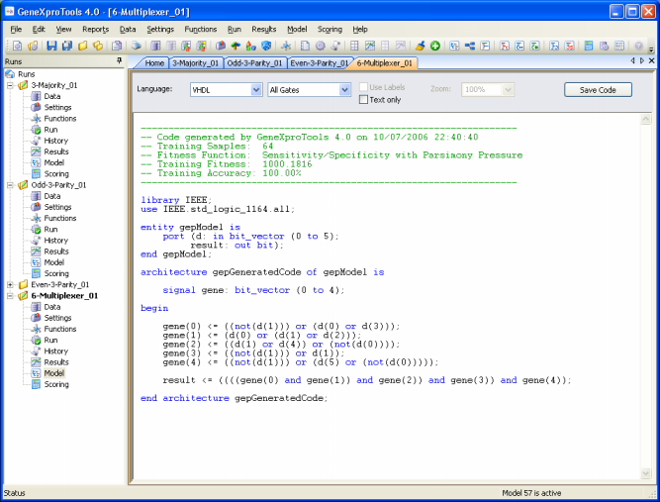The image size is (660, 502).
Task: Click the double yellow folders toolbar icon
Action: pyautogui.click(x=98, y=46)
